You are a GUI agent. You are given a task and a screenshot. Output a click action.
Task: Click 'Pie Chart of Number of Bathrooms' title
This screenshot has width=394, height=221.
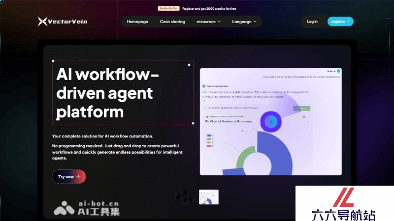tap(229, 121)
